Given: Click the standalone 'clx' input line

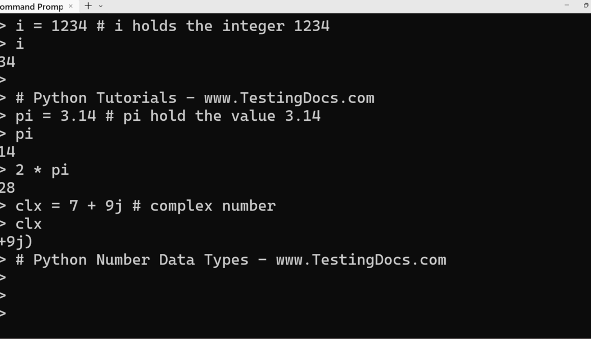Looking at the screenshot, I should 29,224.
